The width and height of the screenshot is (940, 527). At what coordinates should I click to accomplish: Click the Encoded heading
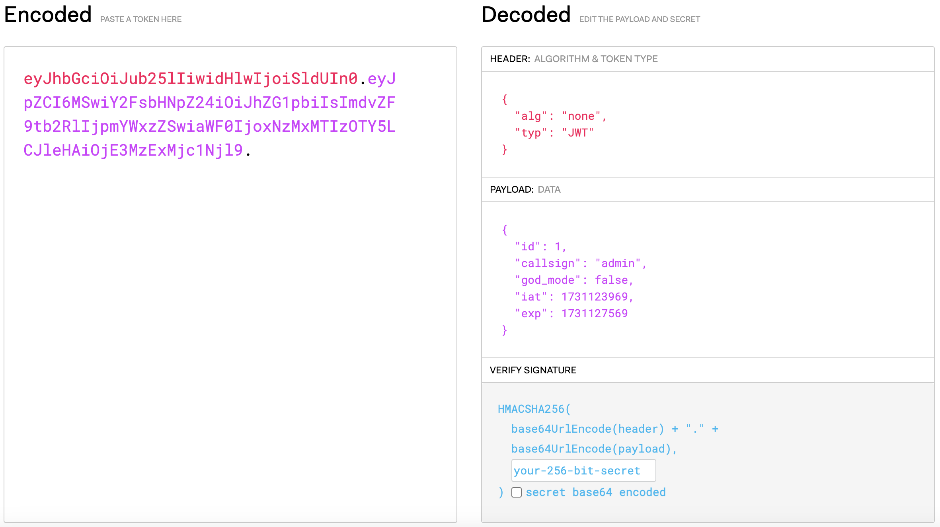coord(48,14)
